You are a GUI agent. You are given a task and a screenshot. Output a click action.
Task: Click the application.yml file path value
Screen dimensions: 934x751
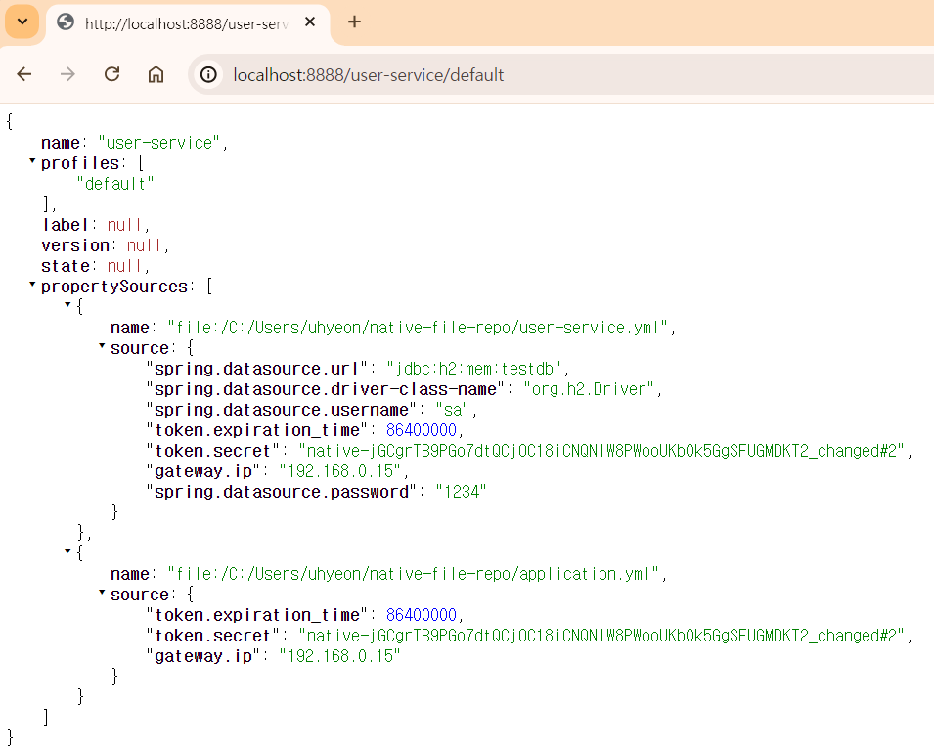click(414, 574)
